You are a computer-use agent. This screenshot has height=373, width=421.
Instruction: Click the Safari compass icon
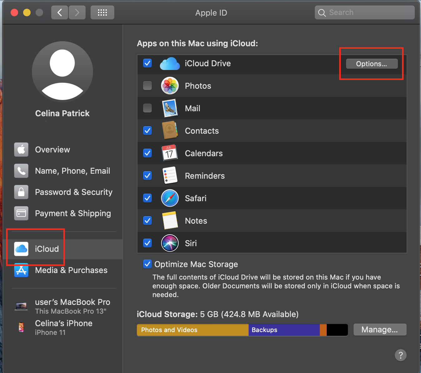tap(170, 198)
